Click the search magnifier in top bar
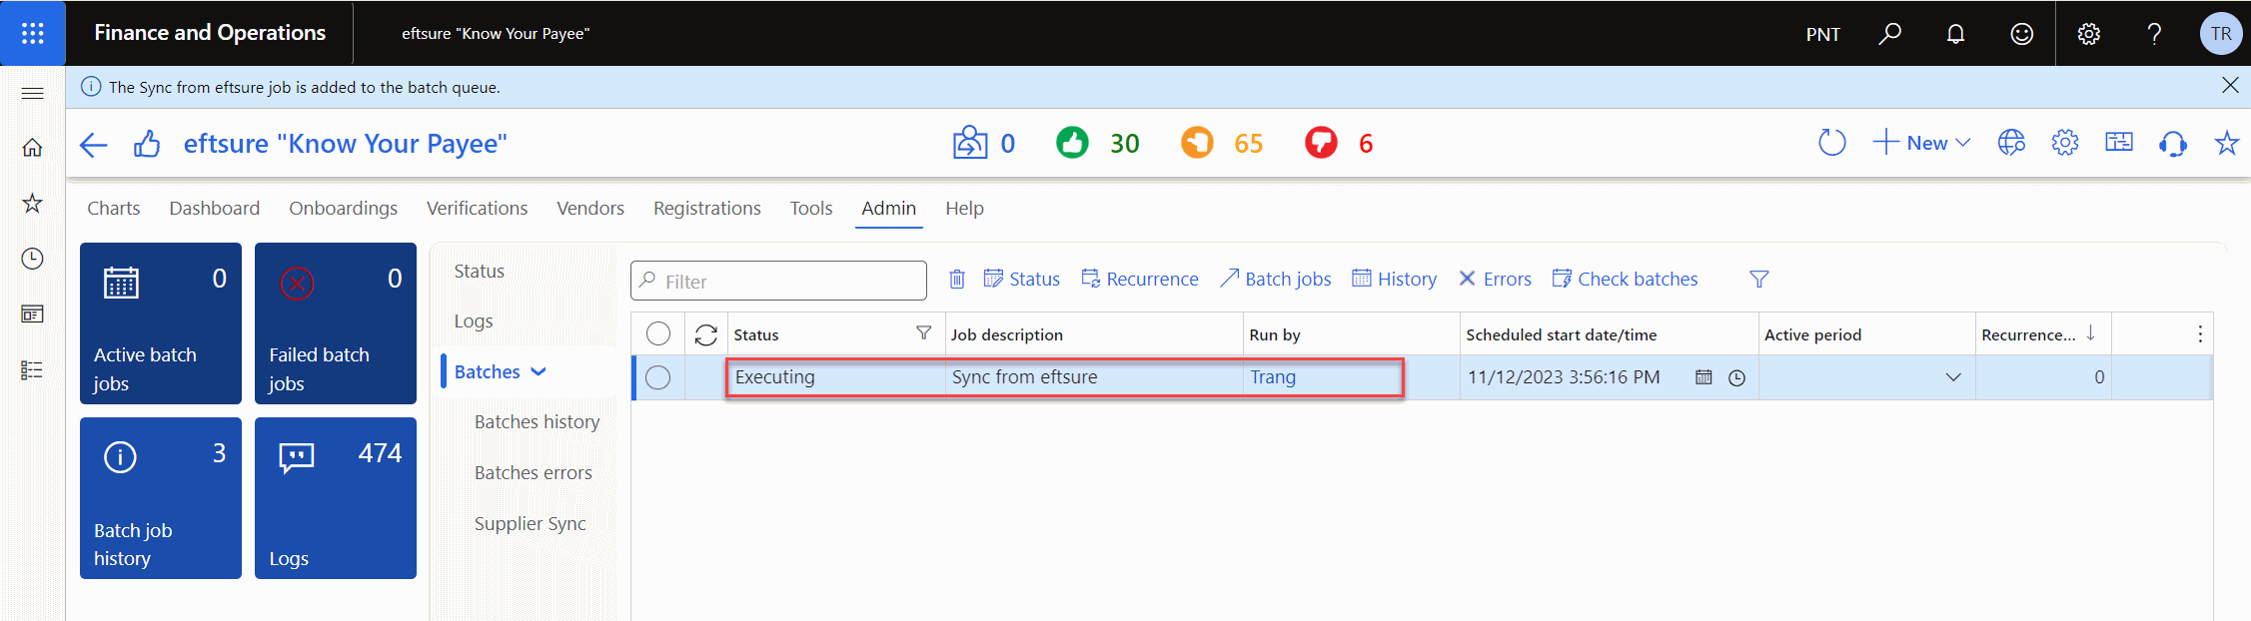 (x=1888, y=34)
